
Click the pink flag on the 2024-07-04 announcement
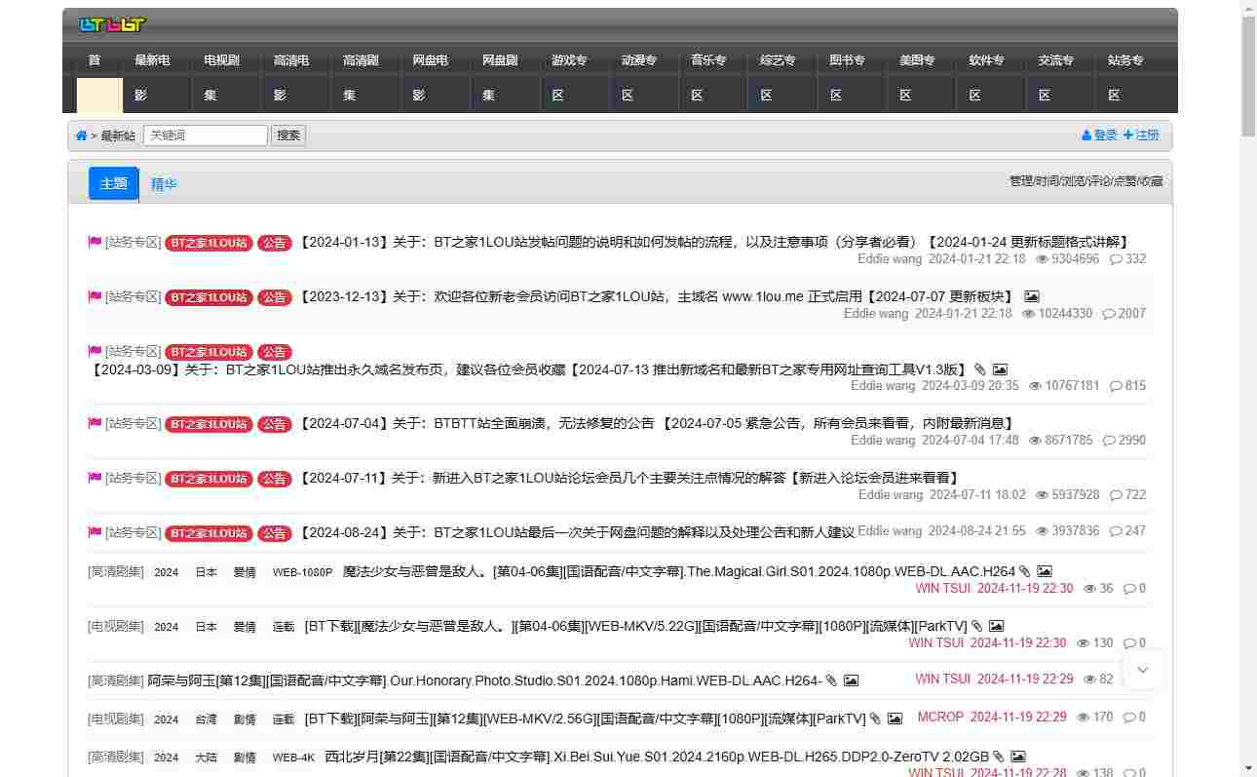95,423
